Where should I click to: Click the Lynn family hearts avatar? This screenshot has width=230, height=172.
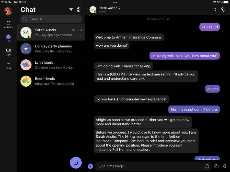26,65
